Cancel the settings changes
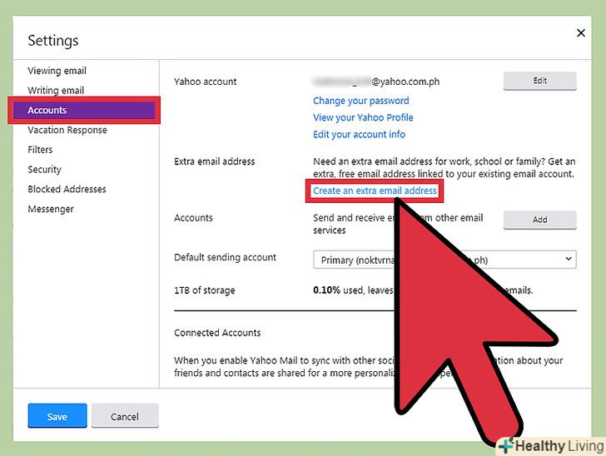The width and height of the screenshot is (606, 456). [x=125, y=416]
